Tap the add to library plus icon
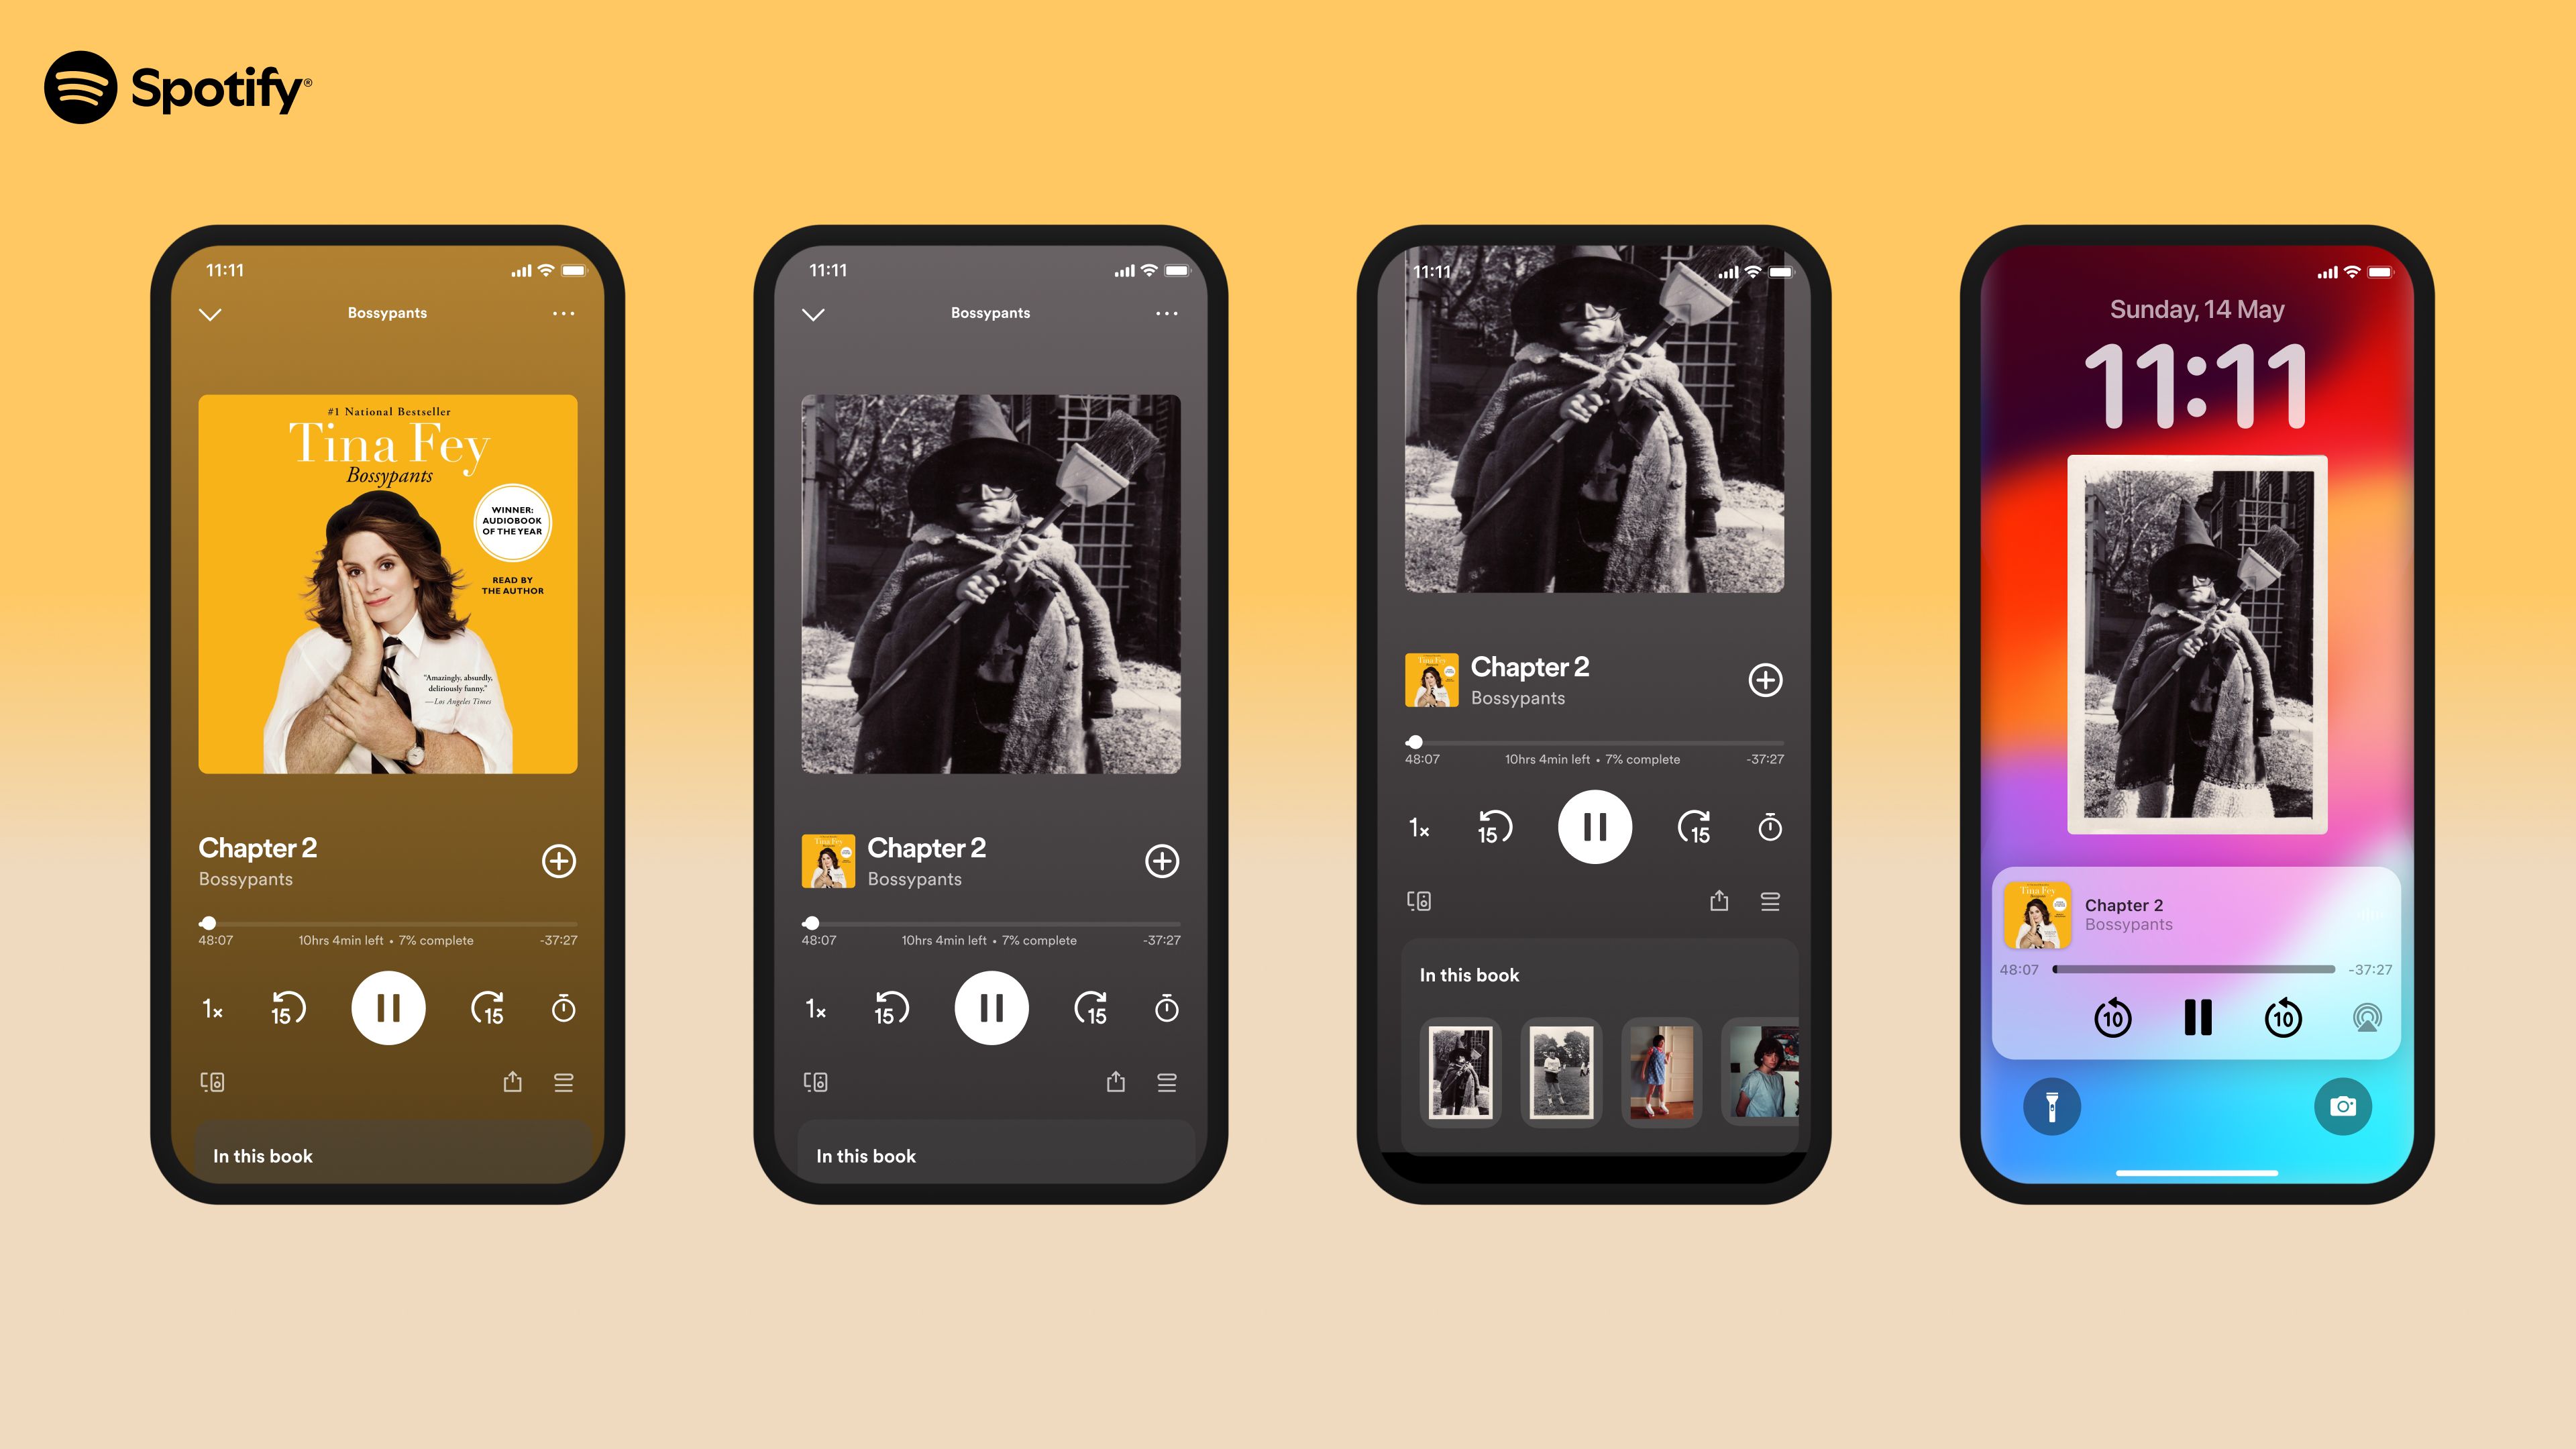Screen dimensions: 2576x1449 click(557, 861)
